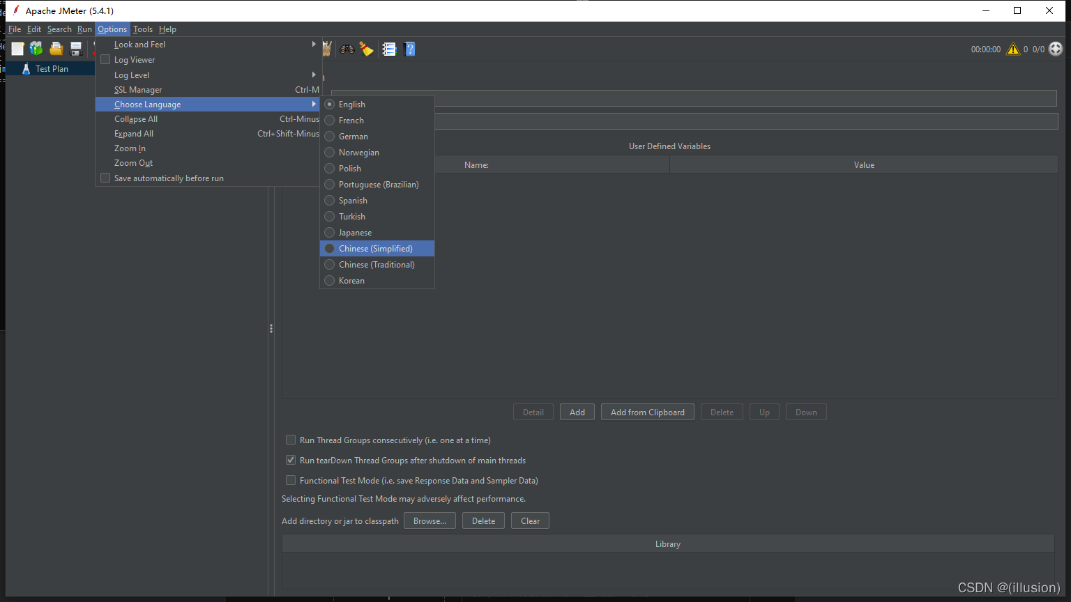1071x602 pixels.
Task: Open the Templates toolbar icon
Action: coord(36,49)
